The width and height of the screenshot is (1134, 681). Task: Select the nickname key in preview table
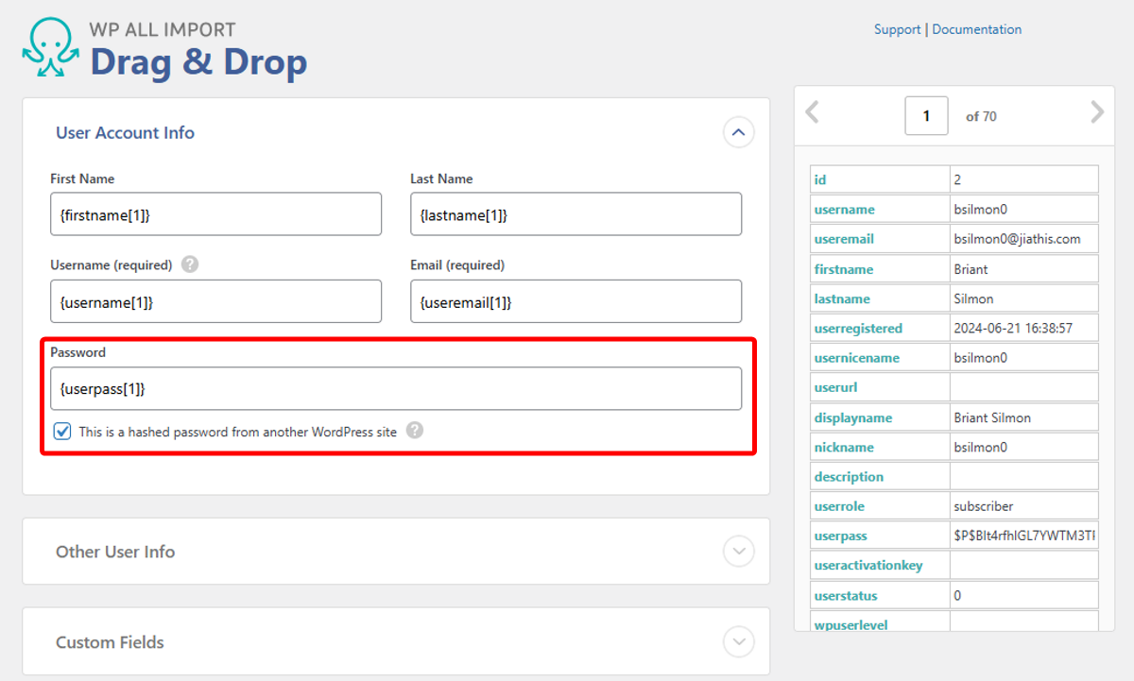pyautogui.click(x=842, y=447)
